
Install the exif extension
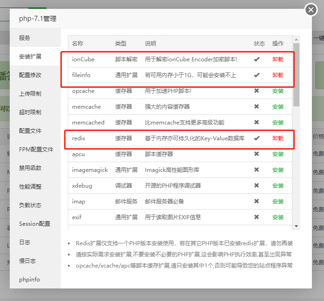coord(278,217)
